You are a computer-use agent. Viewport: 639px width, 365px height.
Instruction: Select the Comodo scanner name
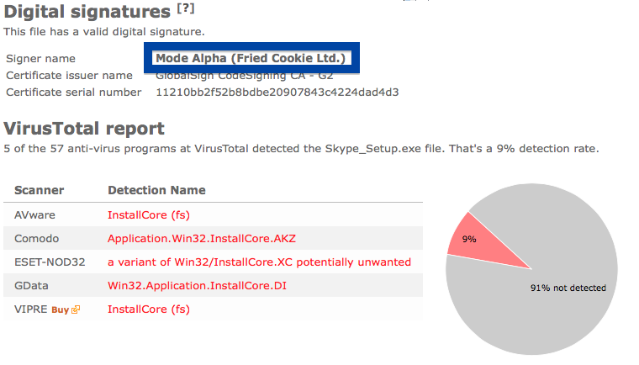click(37, 239)
